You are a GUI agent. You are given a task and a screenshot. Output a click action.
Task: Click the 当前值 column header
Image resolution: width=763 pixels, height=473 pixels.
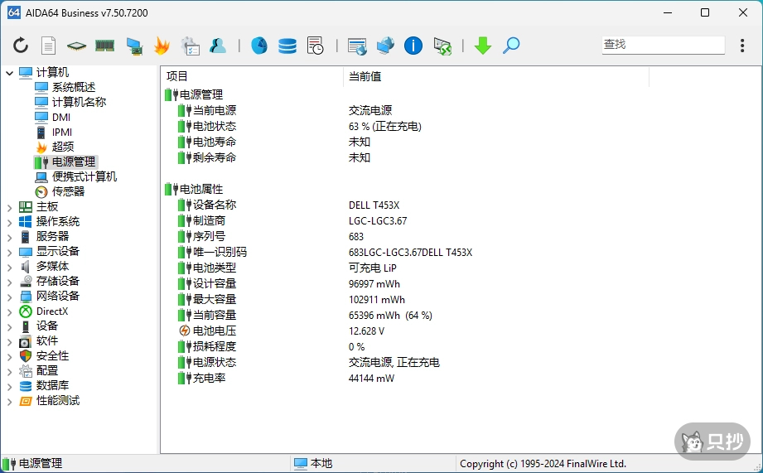365,76
